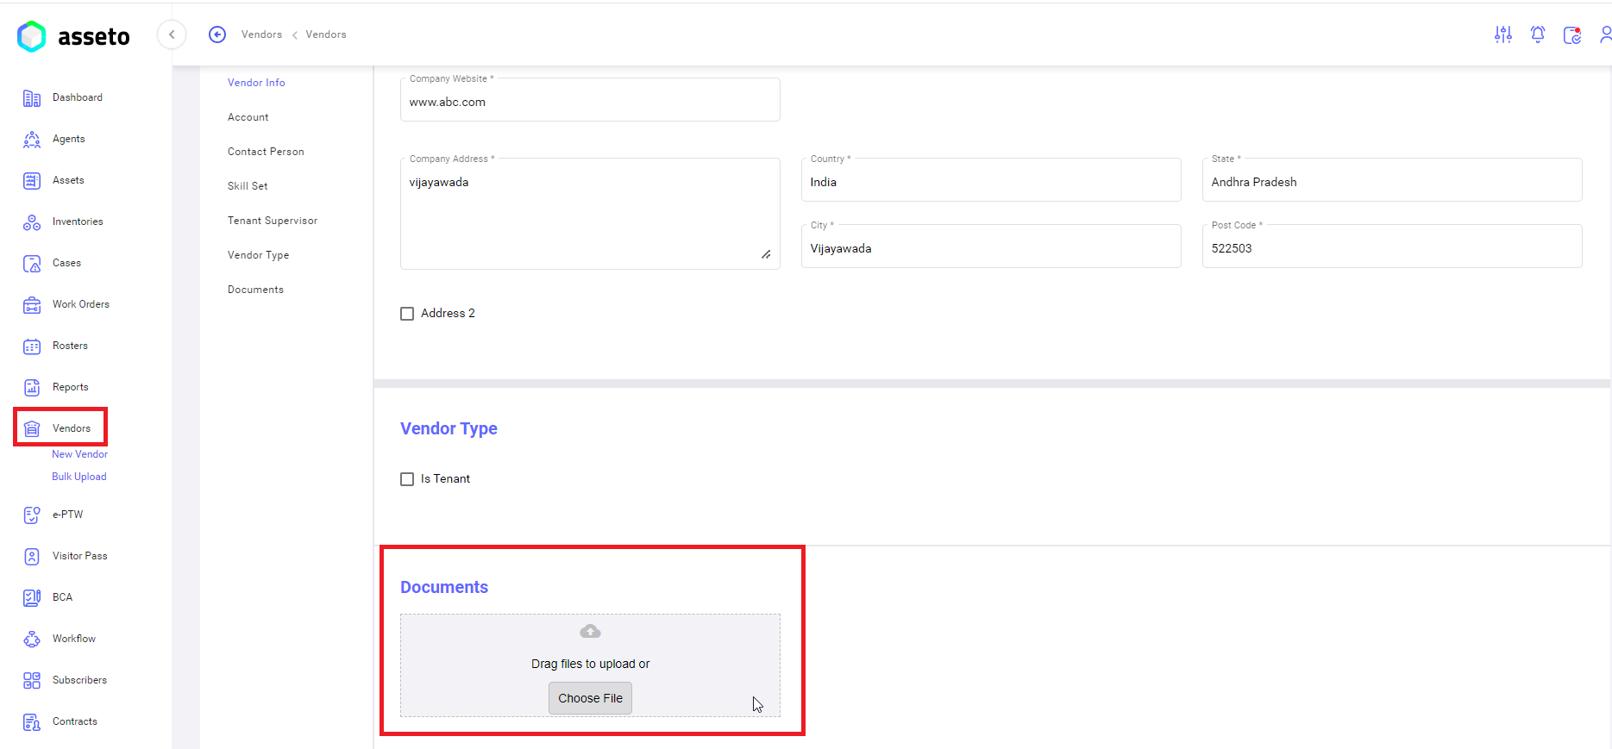Image resolution: width=1612 pixels, height=749 pixels.
Task: Click the settings sliders icon in header
Action: (x=1503, y=34)
